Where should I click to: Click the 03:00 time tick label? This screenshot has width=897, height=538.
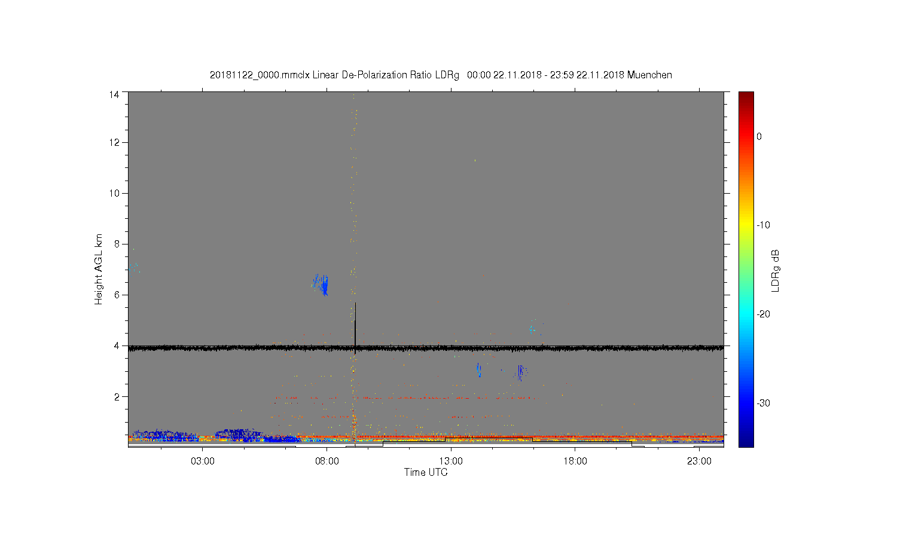pos(203,461)
